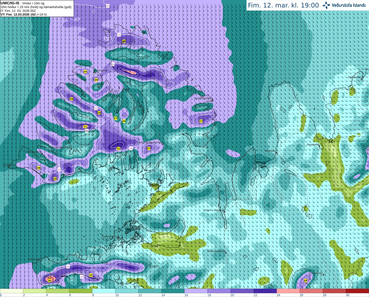Click the legend value '8'
This screenshot has width=369, height=297.
[x=93, y=295]
